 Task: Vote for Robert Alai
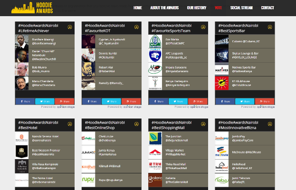coord(111,69)
